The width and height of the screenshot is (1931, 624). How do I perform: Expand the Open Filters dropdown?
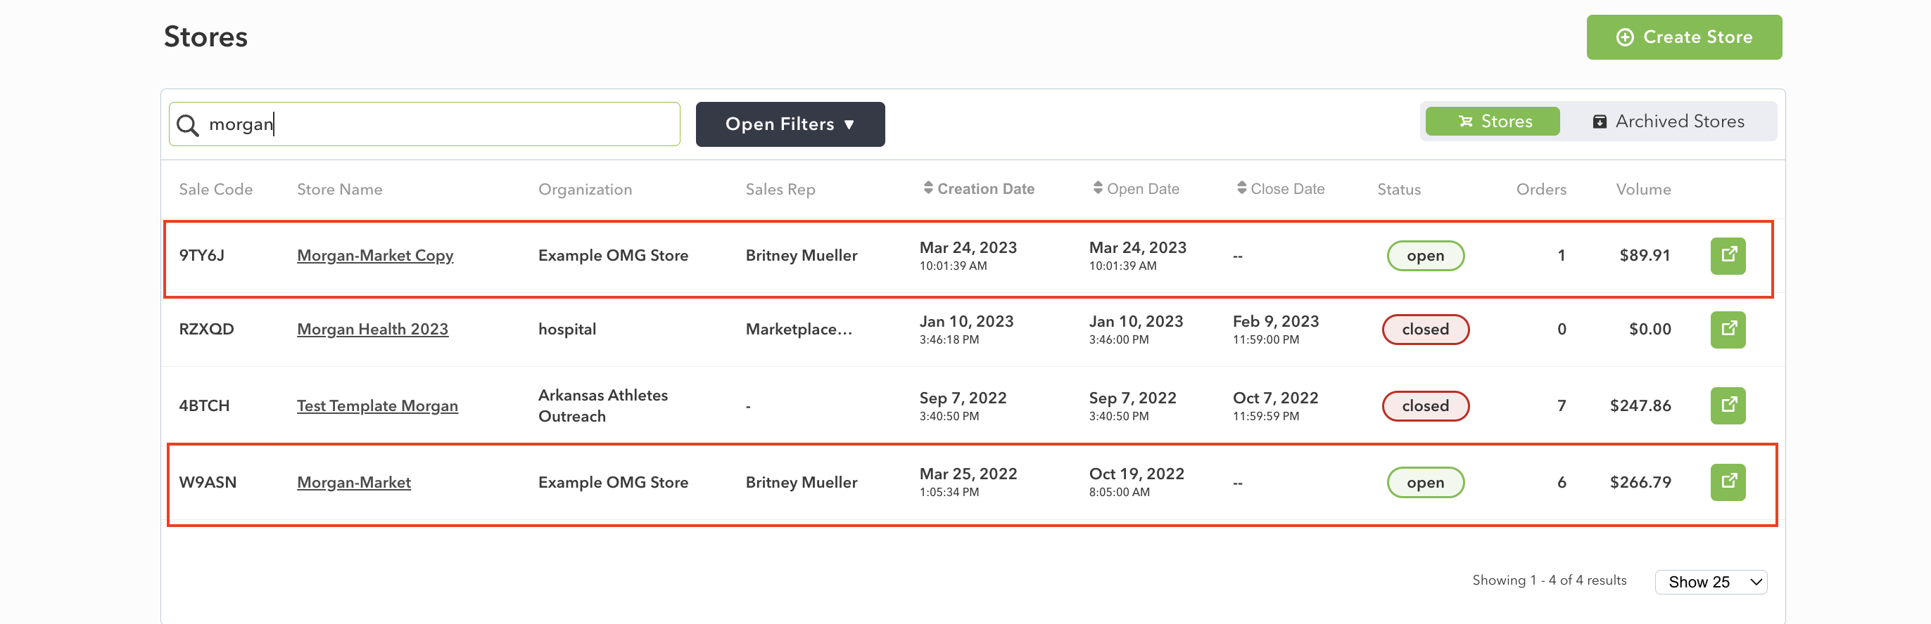(790, 124)
